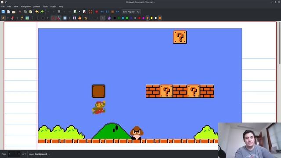Open the Tools menu
This screenshot has height=158, width=281.
(45, 7)
